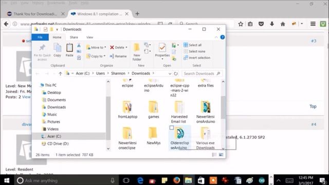This screenshot has height=185, width=329.
Task: Open Windows Store from taskbar
Action: click(201, 180)
